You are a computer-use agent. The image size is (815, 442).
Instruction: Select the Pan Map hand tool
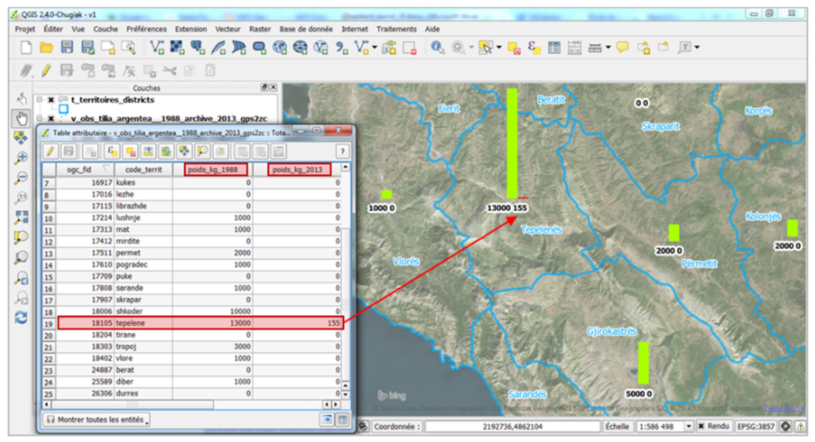click(21, 118)
